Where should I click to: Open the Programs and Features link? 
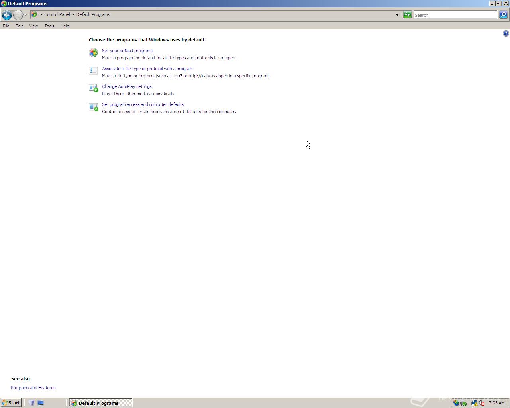click(33, 388)
